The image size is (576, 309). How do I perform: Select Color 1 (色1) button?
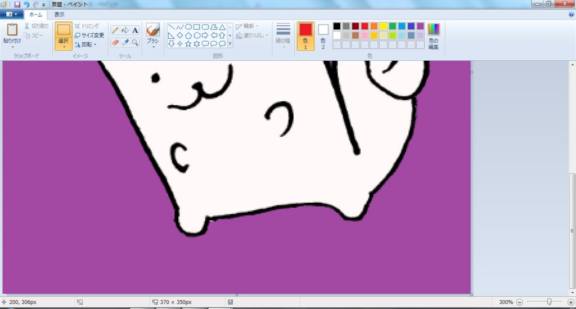(x=305, y=36)
